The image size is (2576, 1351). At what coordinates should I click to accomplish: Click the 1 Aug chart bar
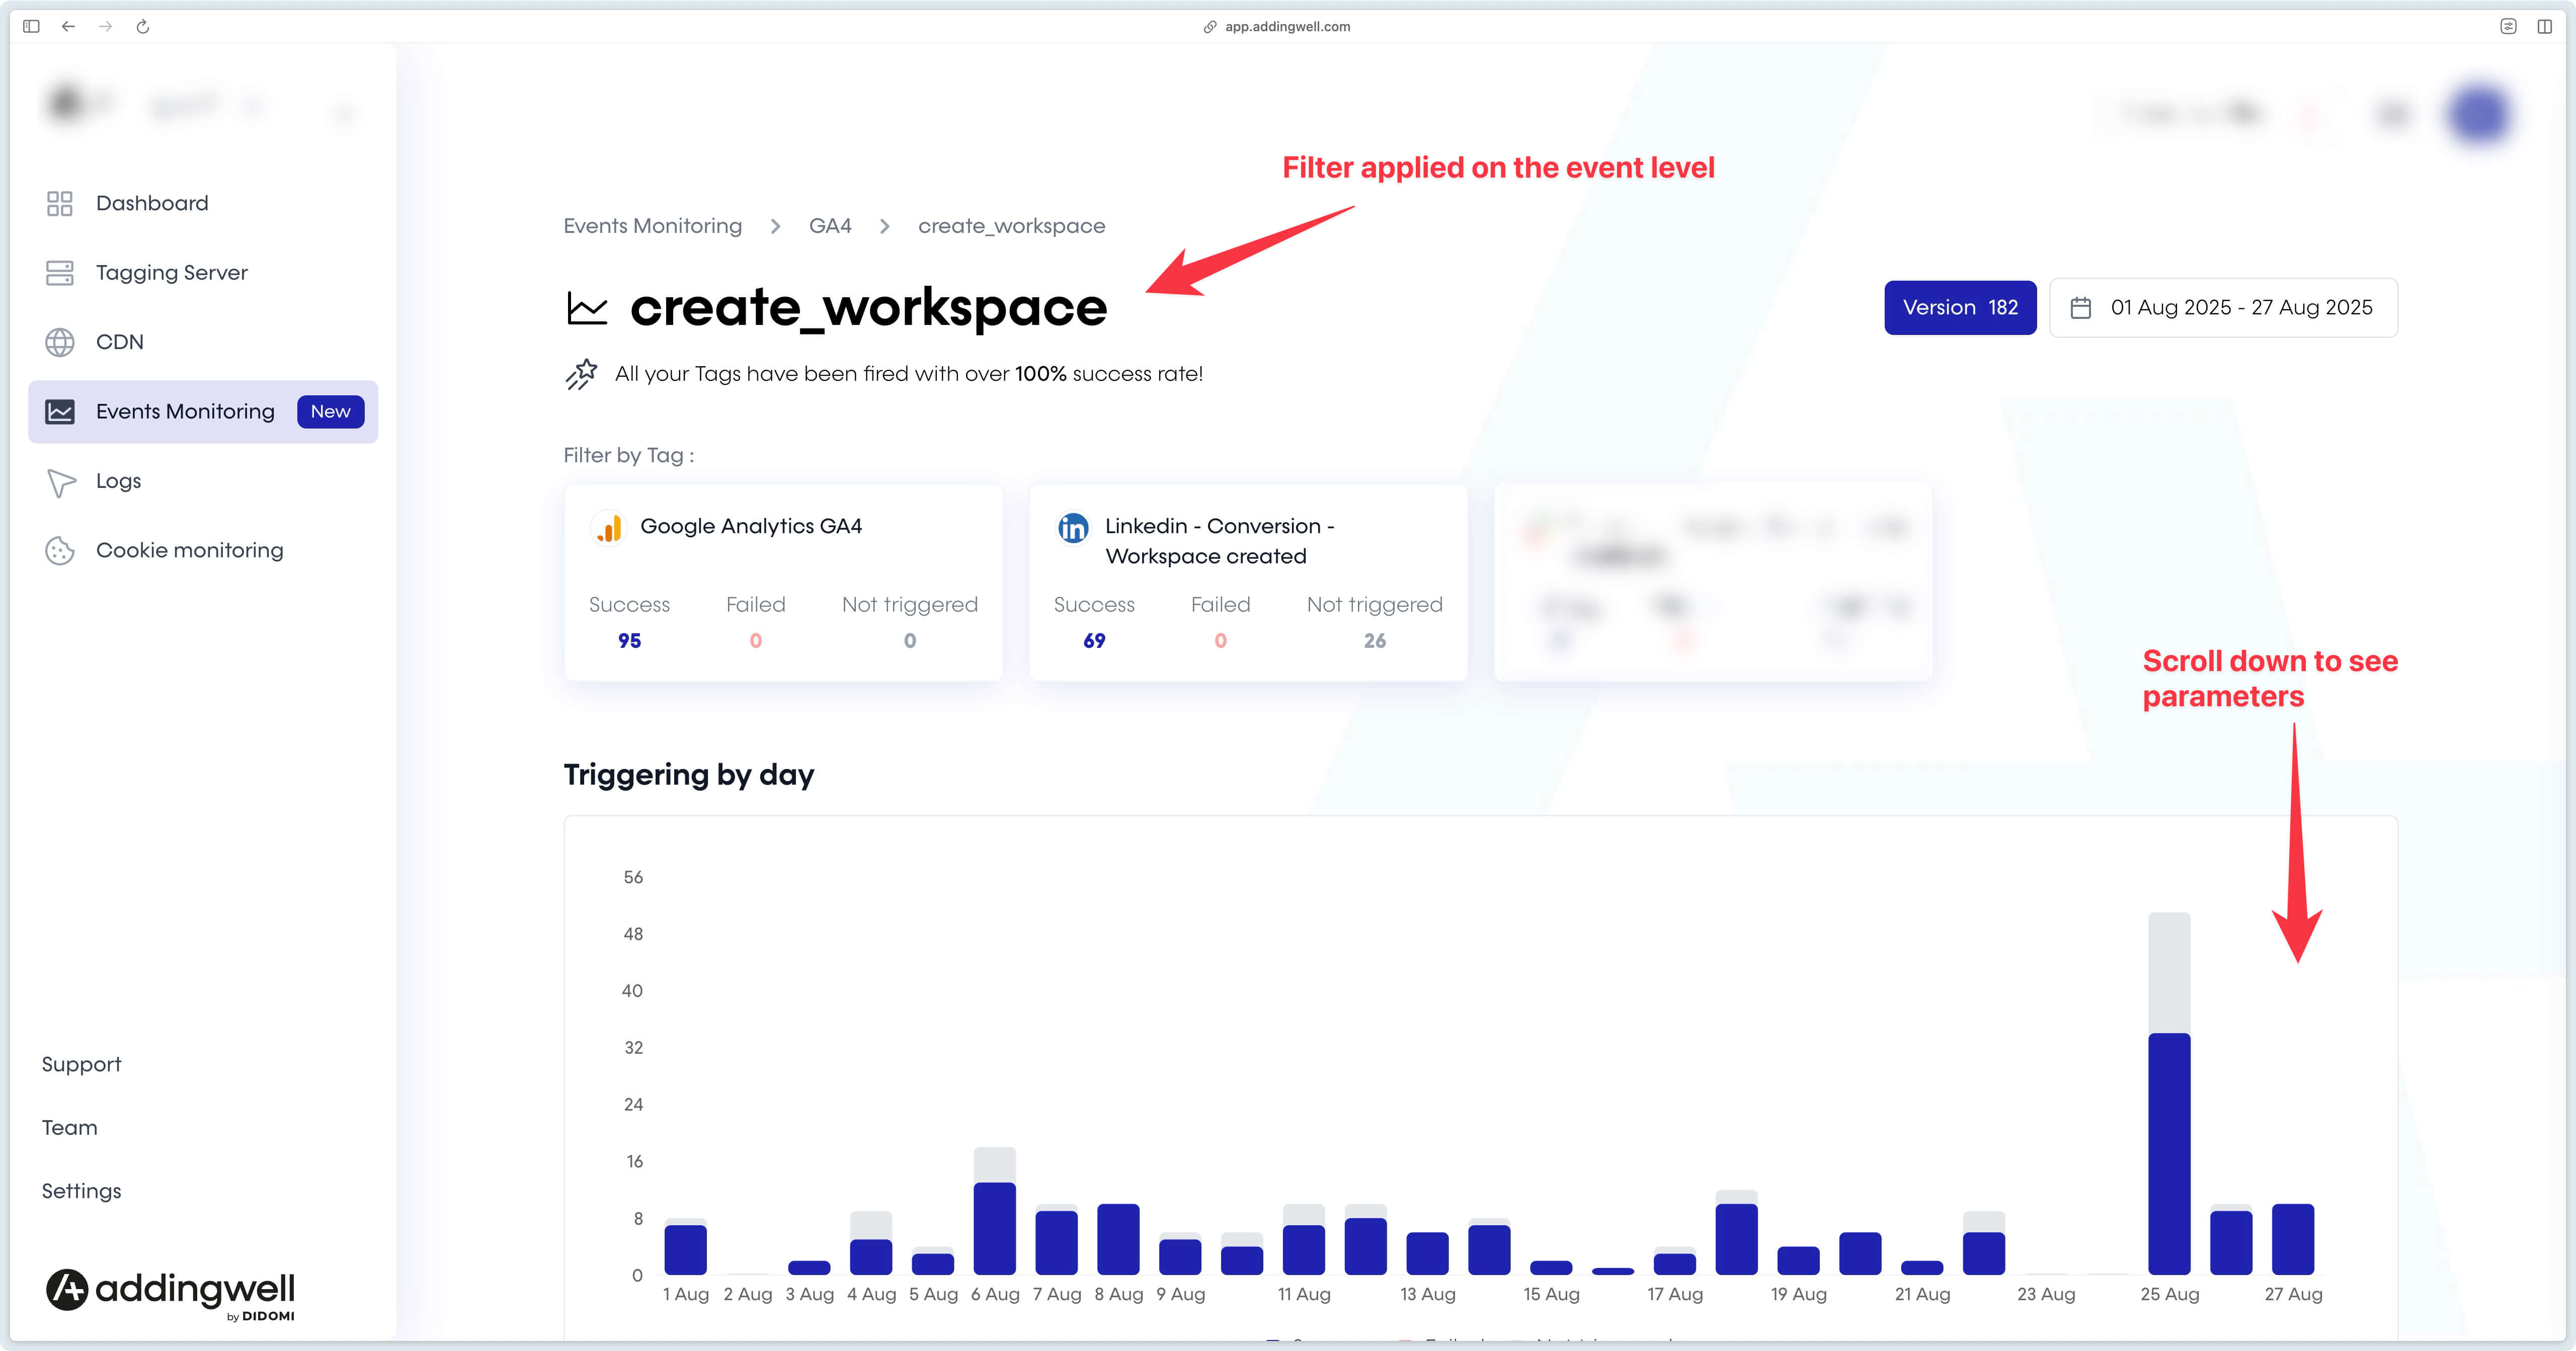[685, 1247]
